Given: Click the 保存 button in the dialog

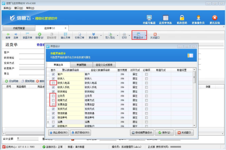Looking at the screenshot, I should pos(164,132).
